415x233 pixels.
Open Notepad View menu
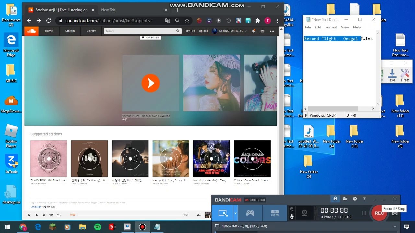coord(345,27)
